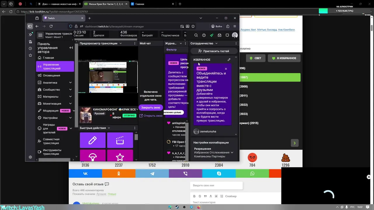374x210 pixels.
Task: Open the Twitch profile avatar menu
Action: pyautogui.click(x=235, y=35)
